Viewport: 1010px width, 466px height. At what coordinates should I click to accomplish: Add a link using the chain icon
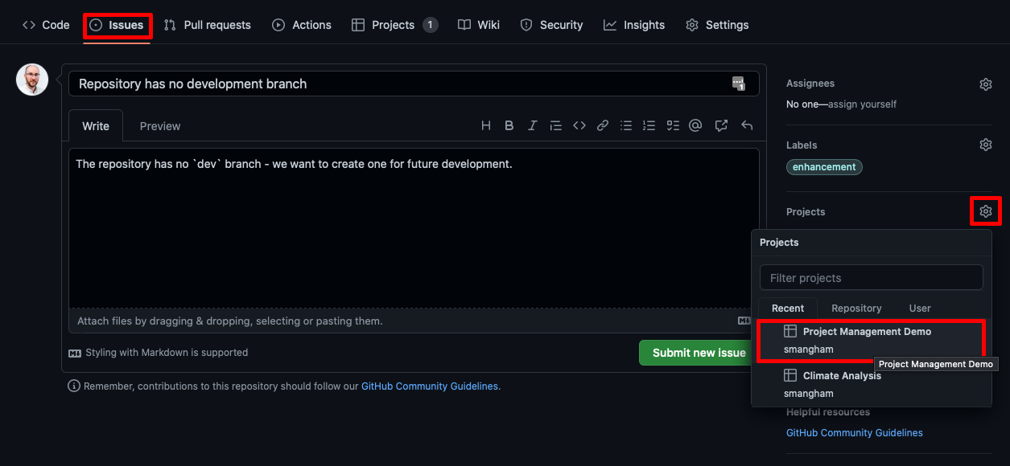[x=602, y=125]
